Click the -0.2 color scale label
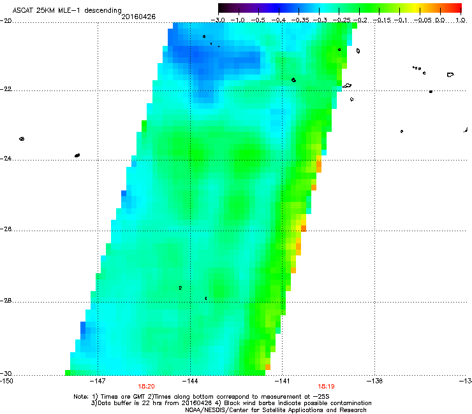 click(360, 20)
